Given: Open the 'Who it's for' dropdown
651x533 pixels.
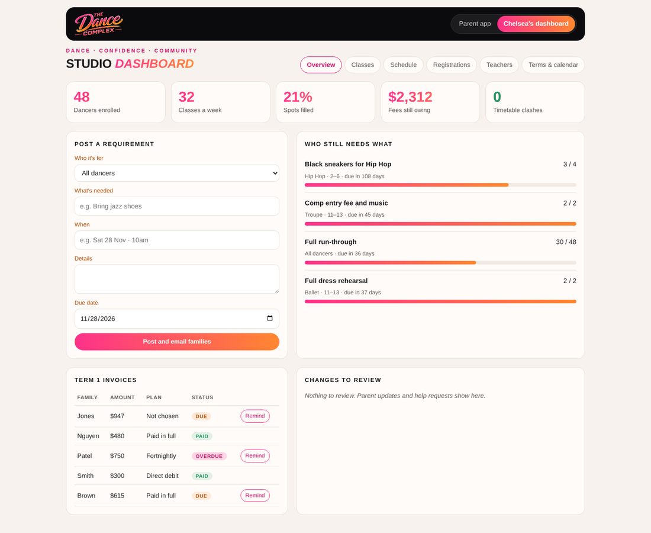Looking at the screenshot, I should click(x=177, y=174).
